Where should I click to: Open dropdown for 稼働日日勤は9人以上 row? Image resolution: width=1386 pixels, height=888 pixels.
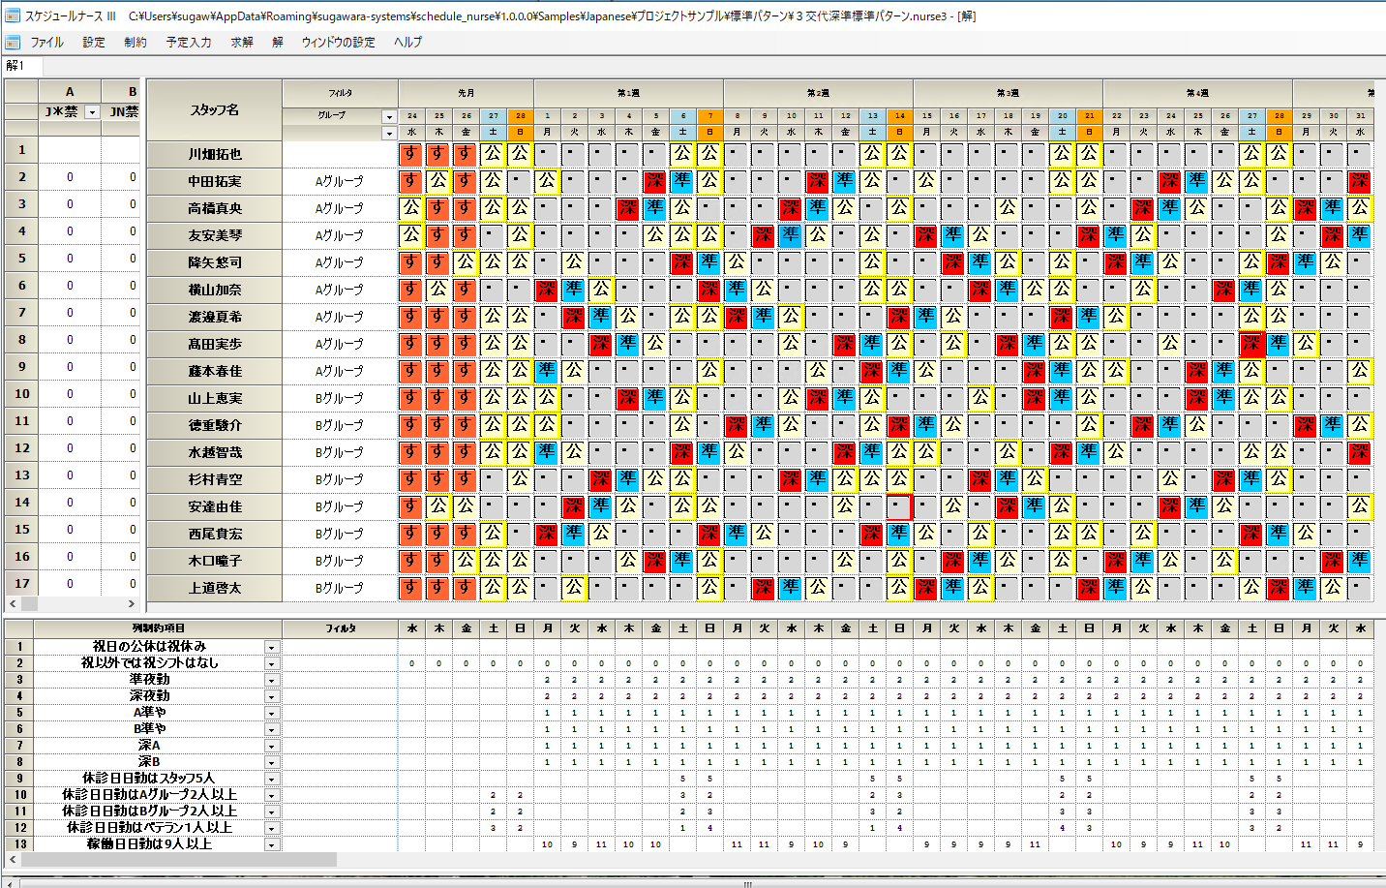(x=272, y=844)
